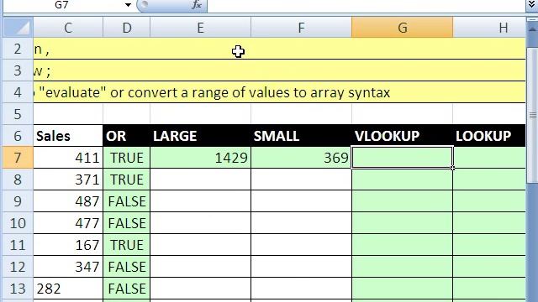Select the cell containing 369
The width and height of the screenshot is (538, 302).
point(301,158)
